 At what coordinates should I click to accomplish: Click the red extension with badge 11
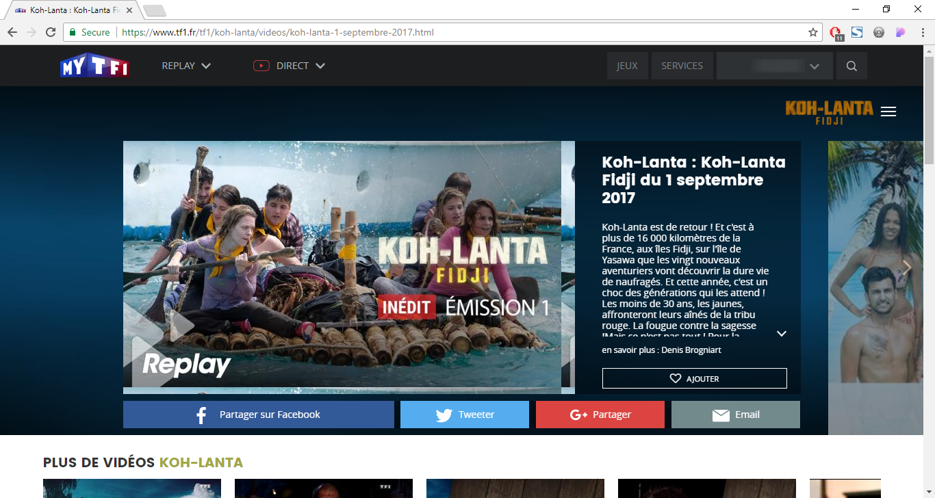[836, 33]
